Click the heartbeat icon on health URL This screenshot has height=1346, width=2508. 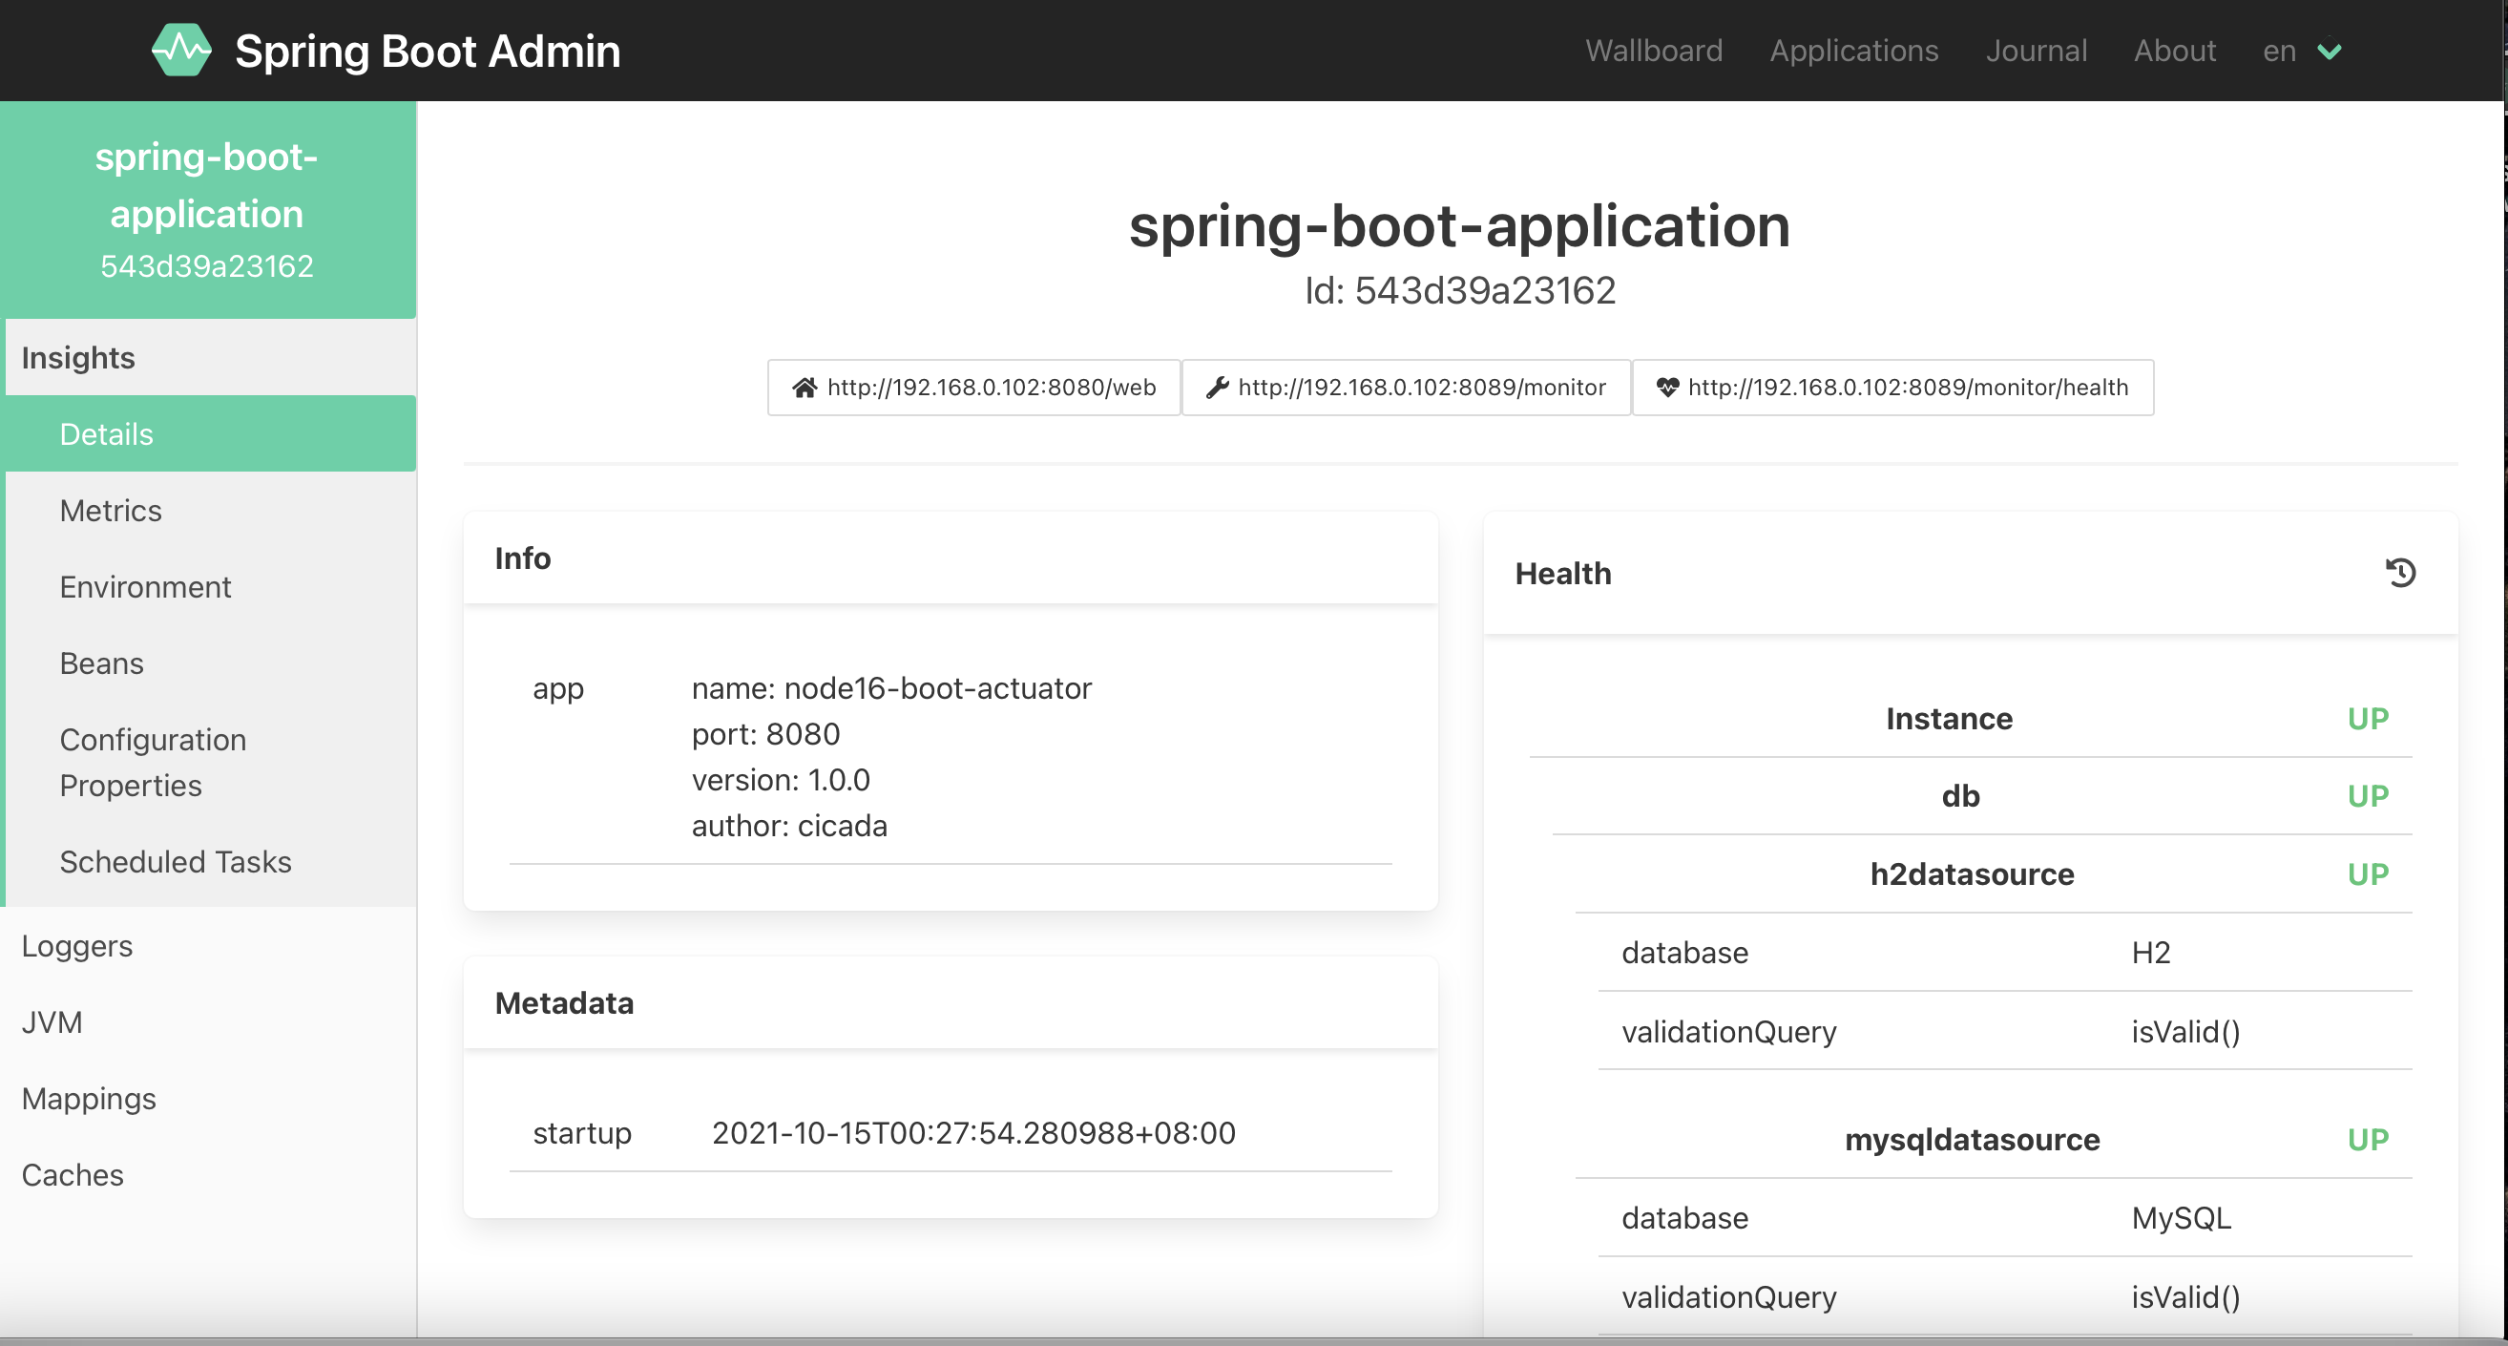(x=1667, y=388)
